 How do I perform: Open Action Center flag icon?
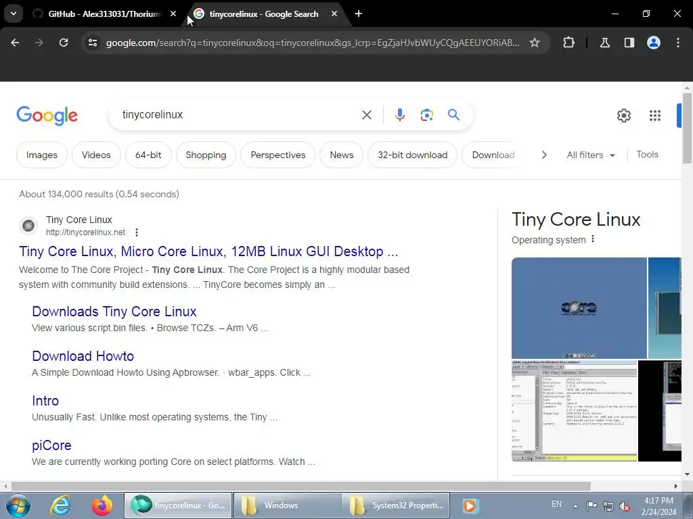click(x=591, y=505)
